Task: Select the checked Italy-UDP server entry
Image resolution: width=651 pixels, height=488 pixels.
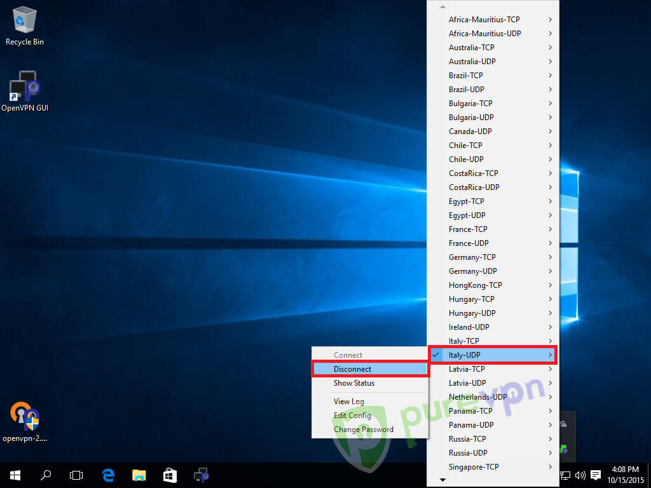Action: (x=493, y=355)
